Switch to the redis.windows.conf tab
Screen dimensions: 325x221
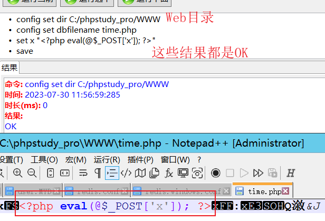[x=181, y=191]
